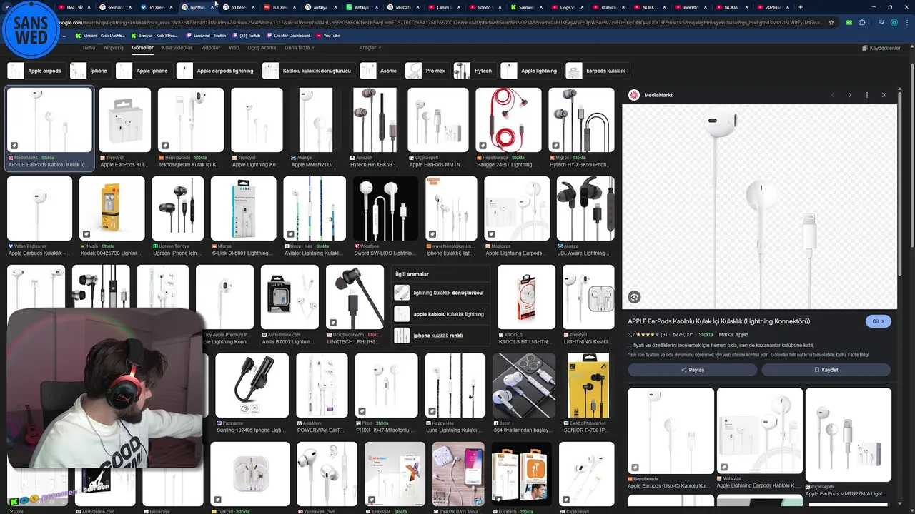Open the SENIOR F-780 earphones thumbnail
The height and width of the screenshot is (514, 915).
pos(588,385)
